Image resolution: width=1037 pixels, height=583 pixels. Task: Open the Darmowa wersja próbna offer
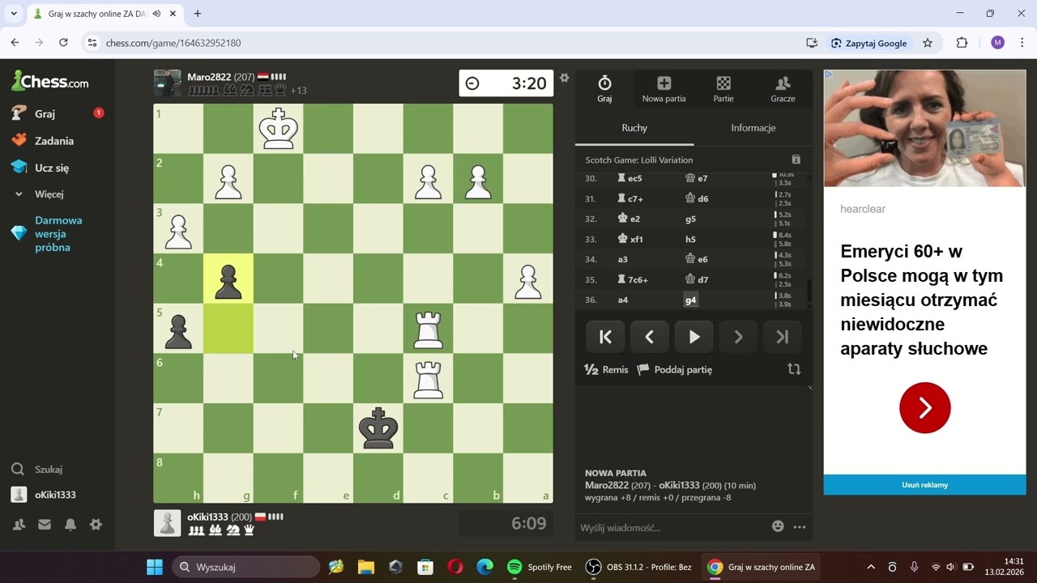(x=58, y=233)
